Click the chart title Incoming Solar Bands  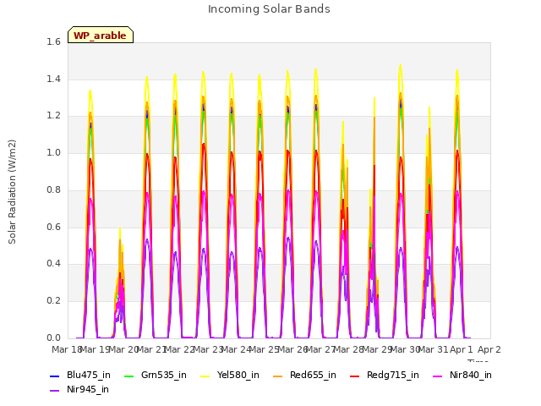(269, 9)
